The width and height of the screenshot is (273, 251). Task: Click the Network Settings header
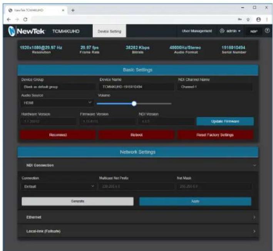[x=138, y=152]
